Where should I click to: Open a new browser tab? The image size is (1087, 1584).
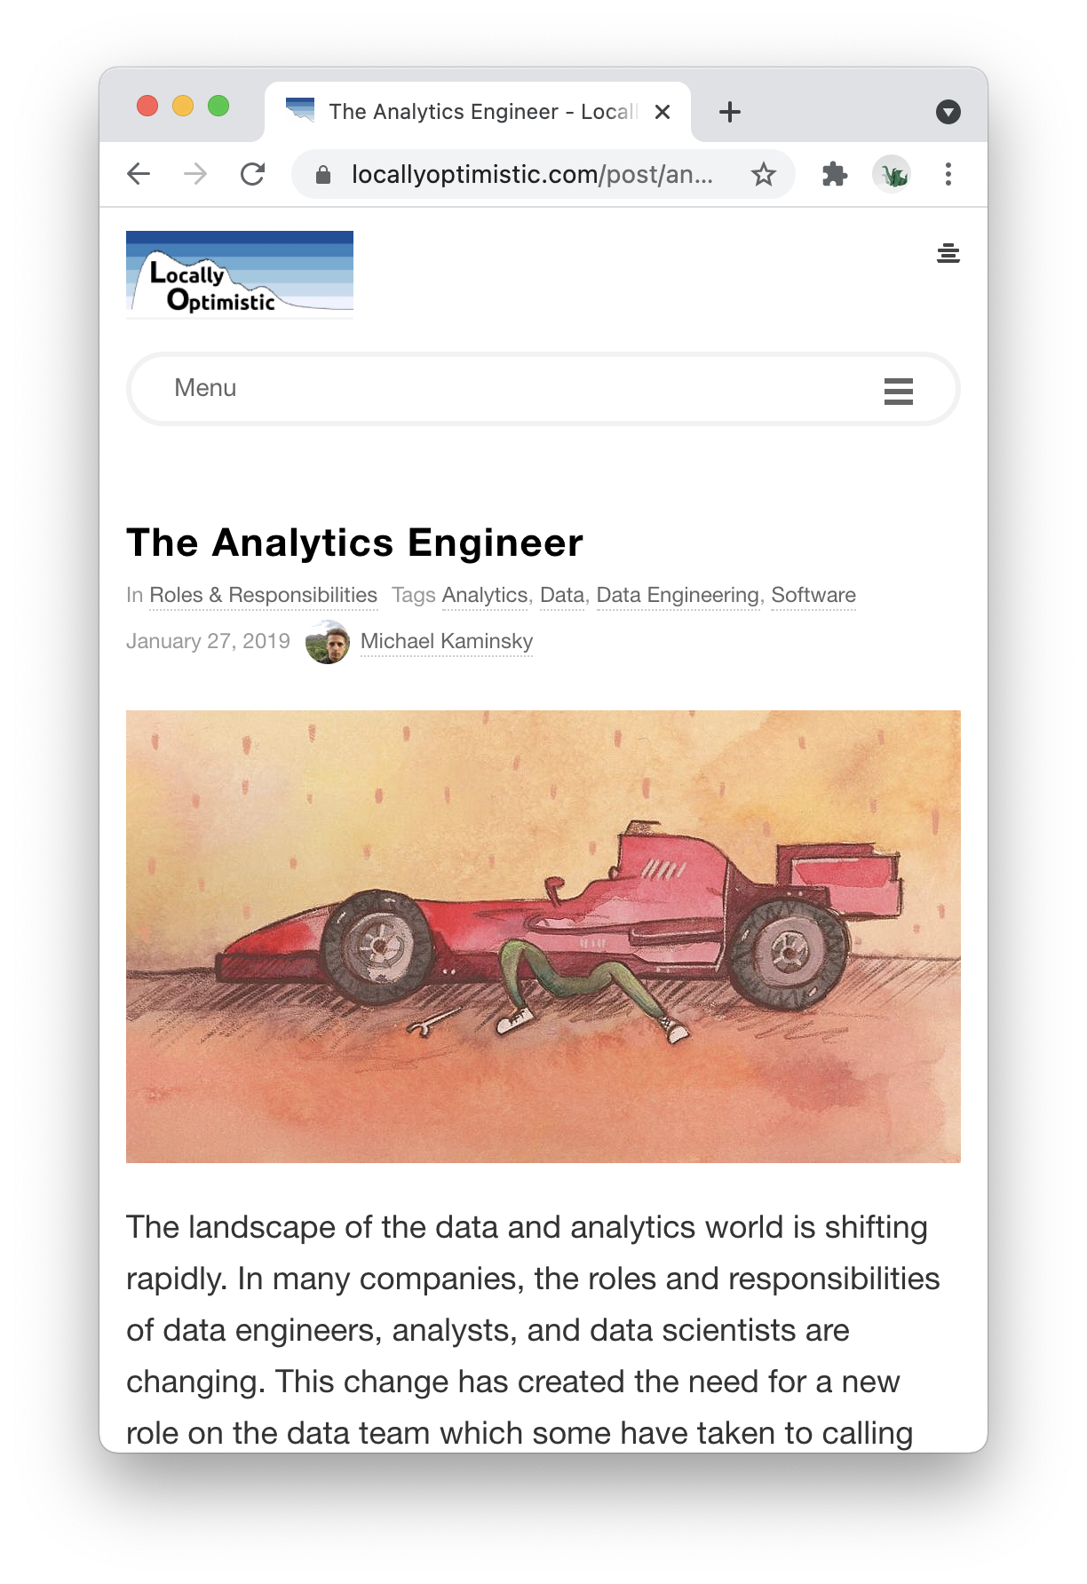coord(730,112)
